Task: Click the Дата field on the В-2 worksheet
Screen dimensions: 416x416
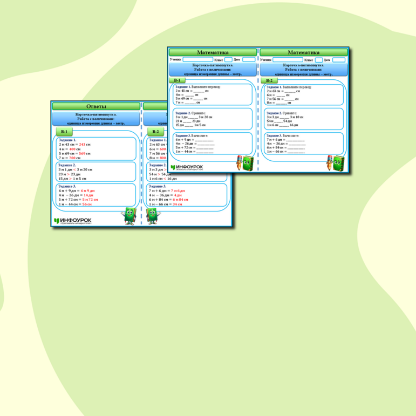Action: (339, 59)
